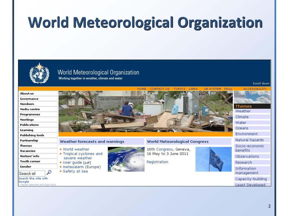Focus the 'Search all' input field
This screenshot has width=288, height=216.
31,174
